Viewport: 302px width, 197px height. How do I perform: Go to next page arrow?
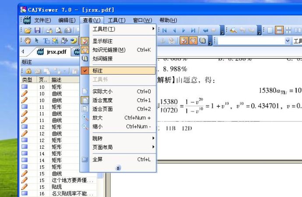[183, 30]
